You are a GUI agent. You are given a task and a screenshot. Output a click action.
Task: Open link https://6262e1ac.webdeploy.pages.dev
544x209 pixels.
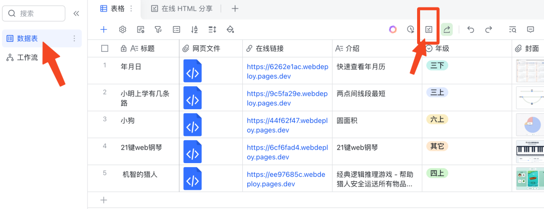pyautogui.click(x=287, y=71)
